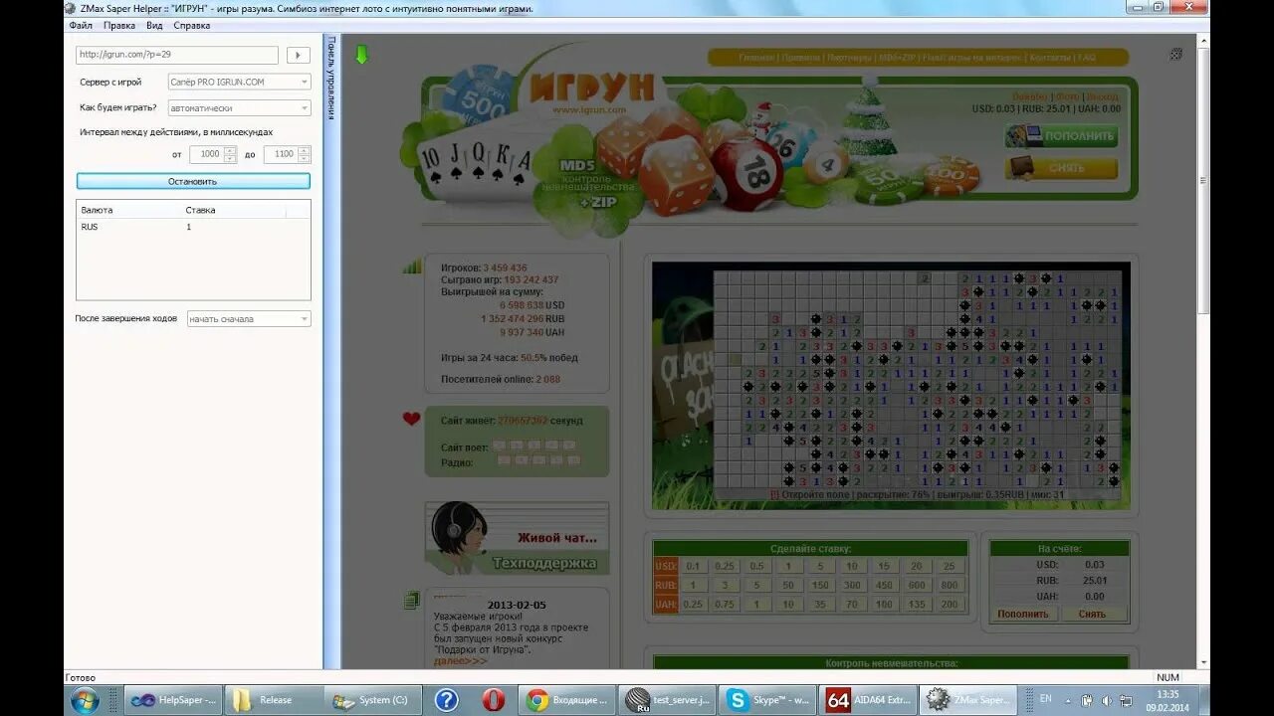Click the yellow СНЯТЬ banner button
The height and width of the screenshot is (716, 1274).
tap(1061, 167)
